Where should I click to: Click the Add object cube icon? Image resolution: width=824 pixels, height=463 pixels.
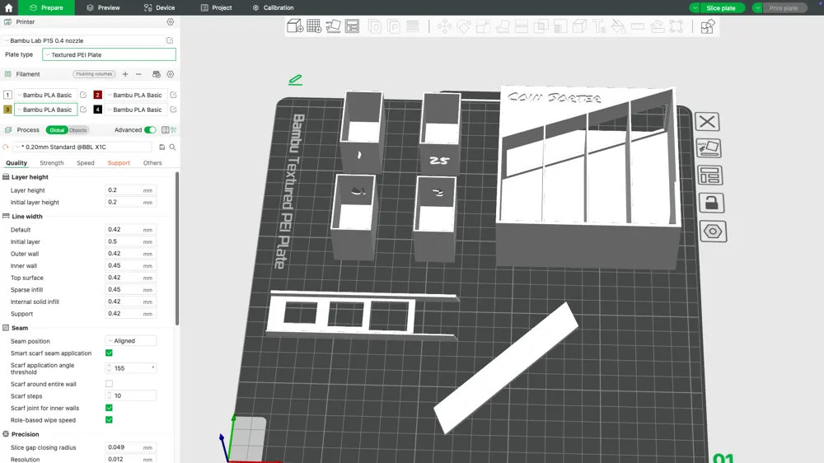click(x=295, y=26)
